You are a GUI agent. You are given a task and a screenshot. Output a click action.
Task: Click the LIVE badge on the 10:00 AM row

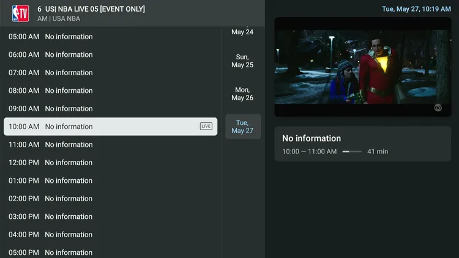(206, 127)
